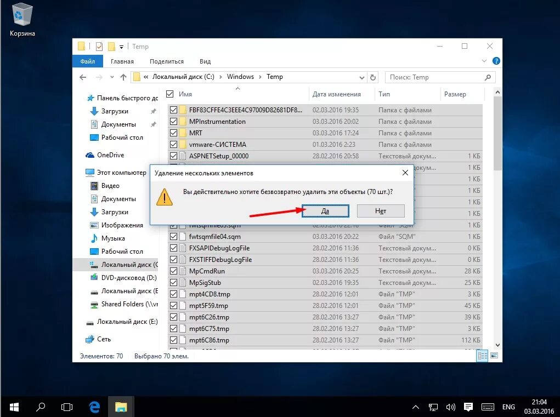Sort by the Имя column header

(185, 94)
